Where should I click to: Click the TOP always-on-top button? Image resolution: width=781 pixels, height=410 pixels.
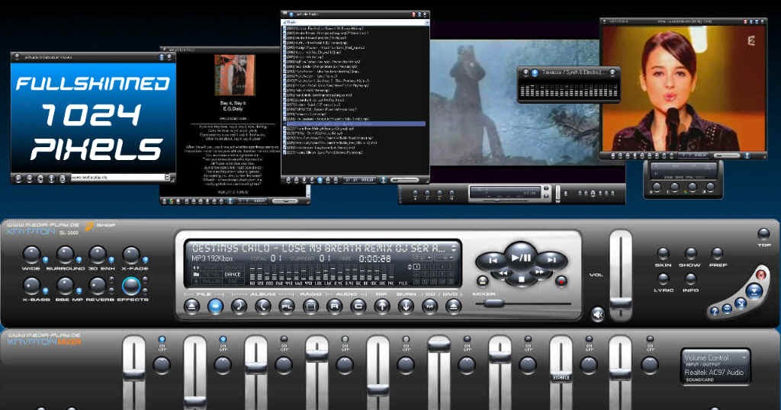pos(763,234)
